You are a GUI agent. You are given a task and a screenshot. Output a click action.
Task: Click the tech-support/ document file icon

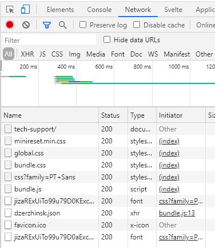8,129
